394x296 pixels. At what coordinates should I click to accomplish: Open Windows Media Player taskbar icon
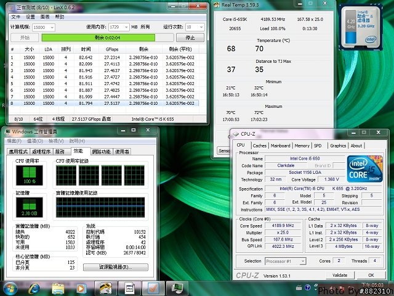point(81,289)
